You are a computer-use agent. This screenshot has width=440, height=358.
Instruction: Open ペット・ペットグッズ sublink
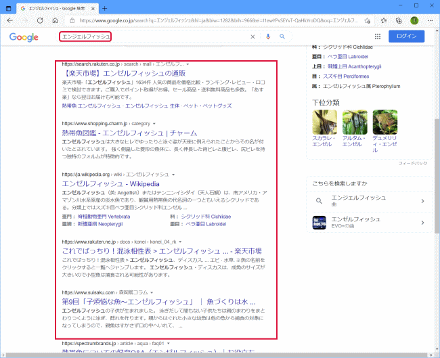208,106
